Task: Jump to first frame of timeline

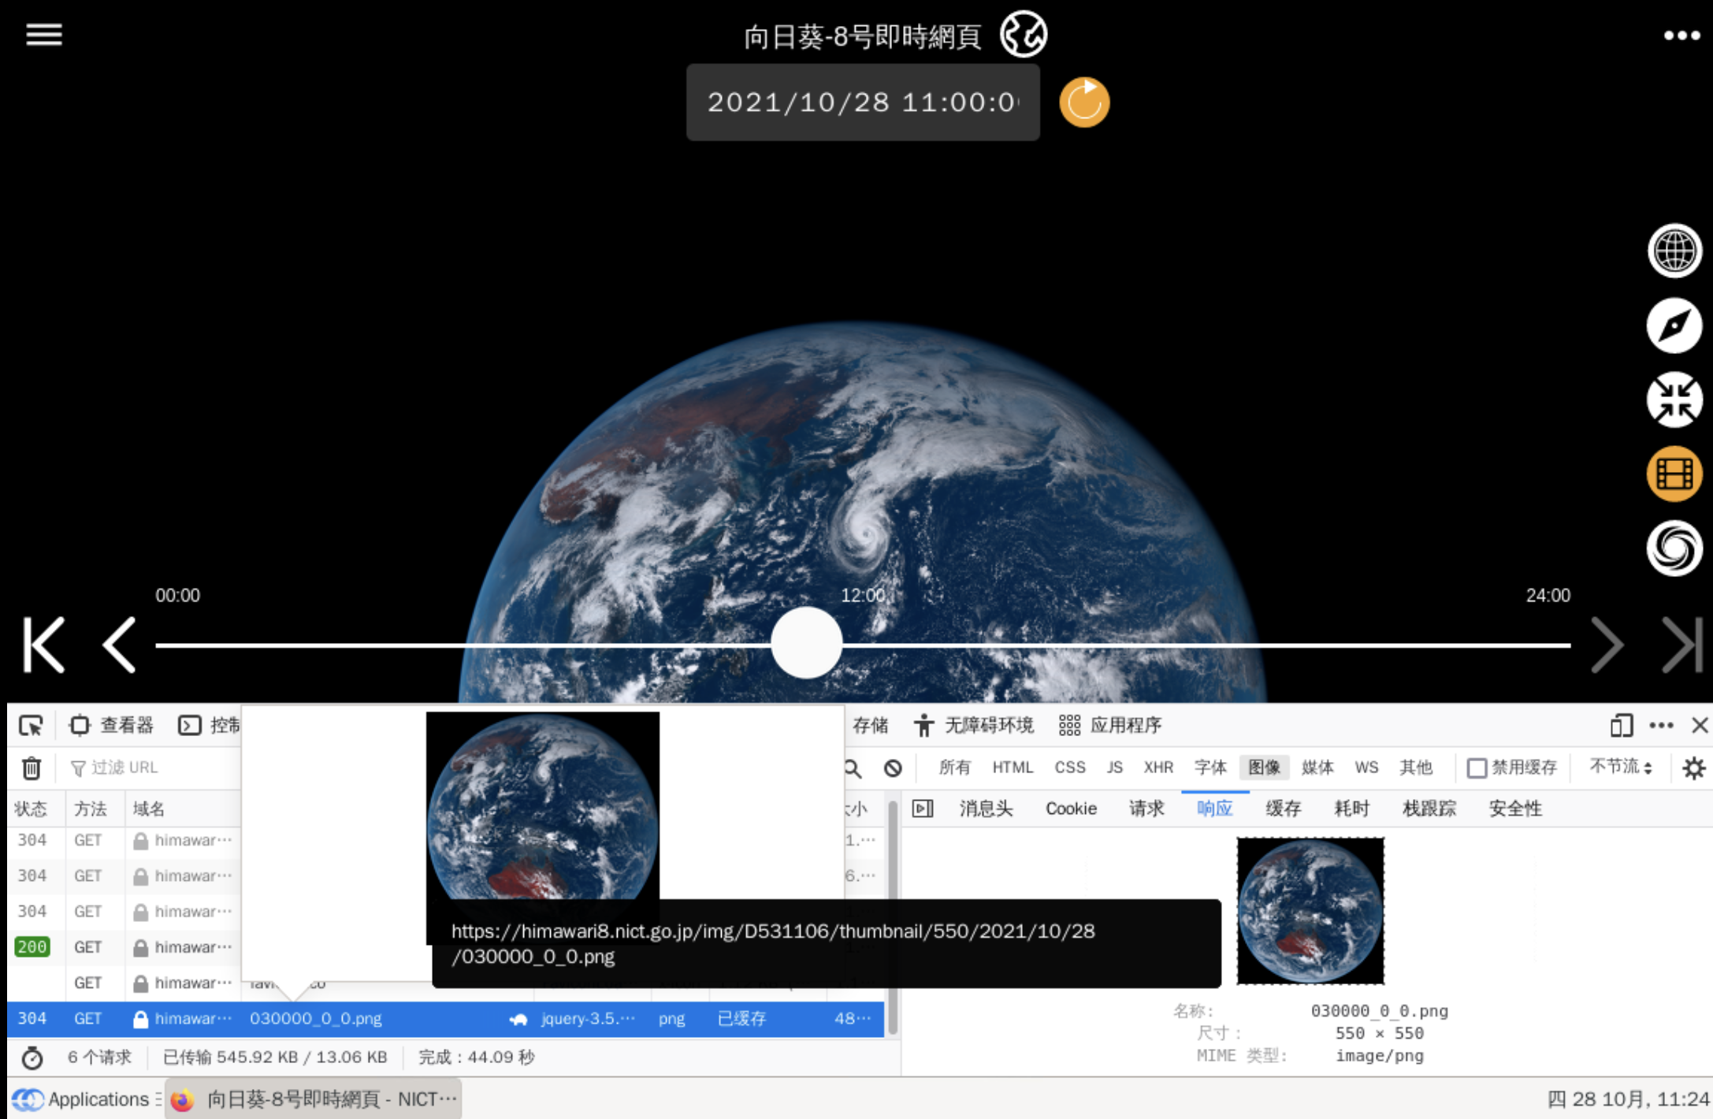Action: click(x=43, y=645)
